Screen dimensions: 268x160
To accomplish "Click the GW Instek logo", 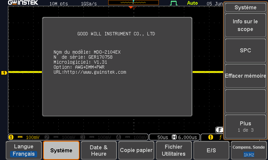I will 23,3.
